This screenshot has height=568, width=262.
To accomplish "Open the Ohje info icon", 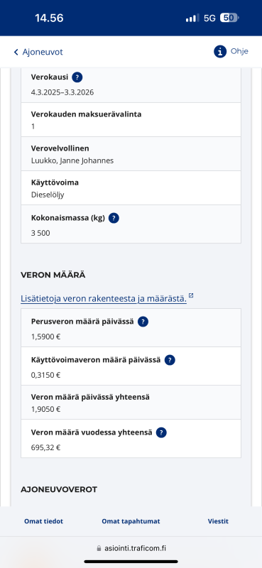I will pyautogui.click(x=220, y=52).
